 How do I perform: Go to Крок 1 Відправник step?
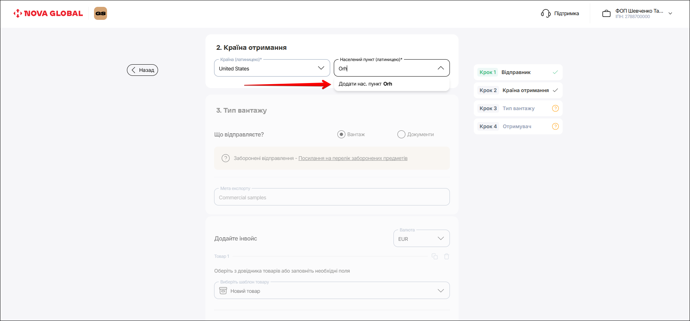pyautogui.click(x=517, y=72)
